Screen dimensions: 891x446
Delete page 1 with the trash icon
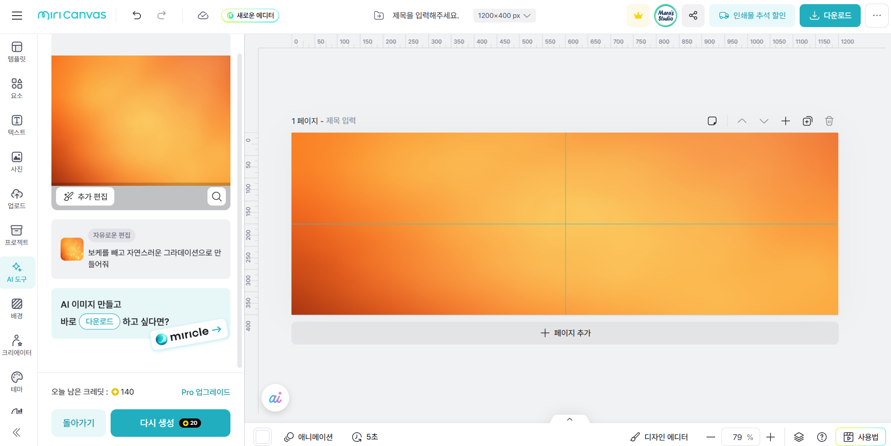(x=829, y=121)
